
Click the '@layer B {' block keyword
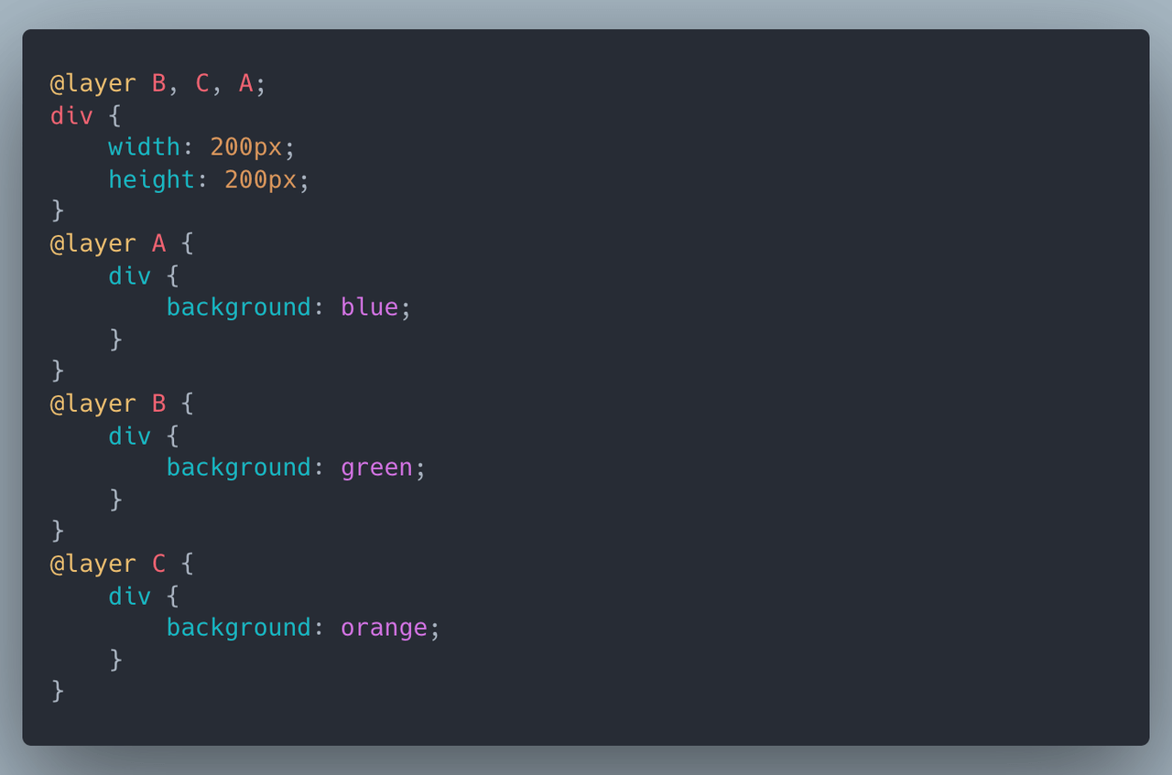click(x=92, y=404)
